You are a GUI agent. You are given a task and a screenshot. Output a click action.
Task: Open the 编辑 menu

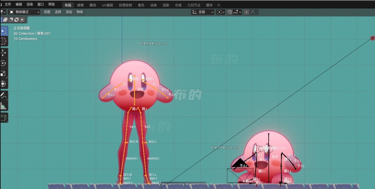pos(19,4)
